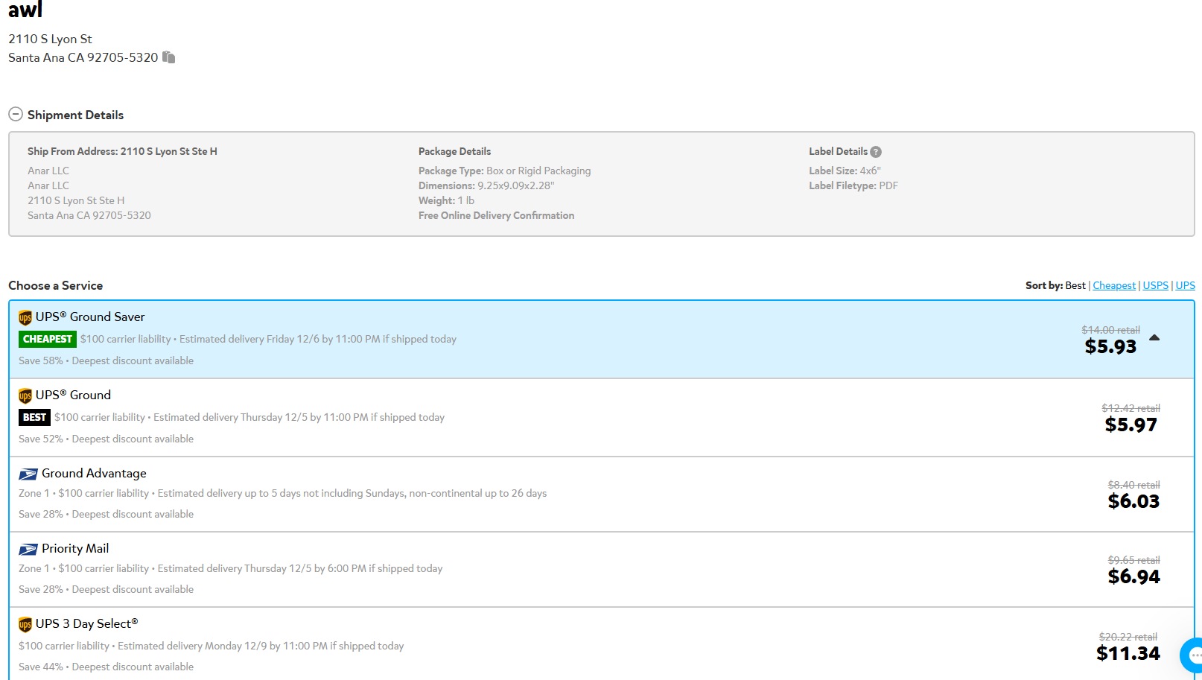
Task: Click the 2110 S Lyon St recipient line
Action: [x=50, y=39]
